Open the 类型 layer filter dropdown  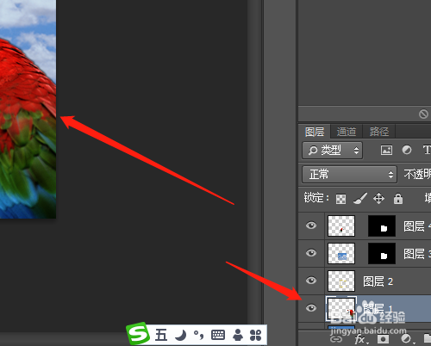click(332, 150)
